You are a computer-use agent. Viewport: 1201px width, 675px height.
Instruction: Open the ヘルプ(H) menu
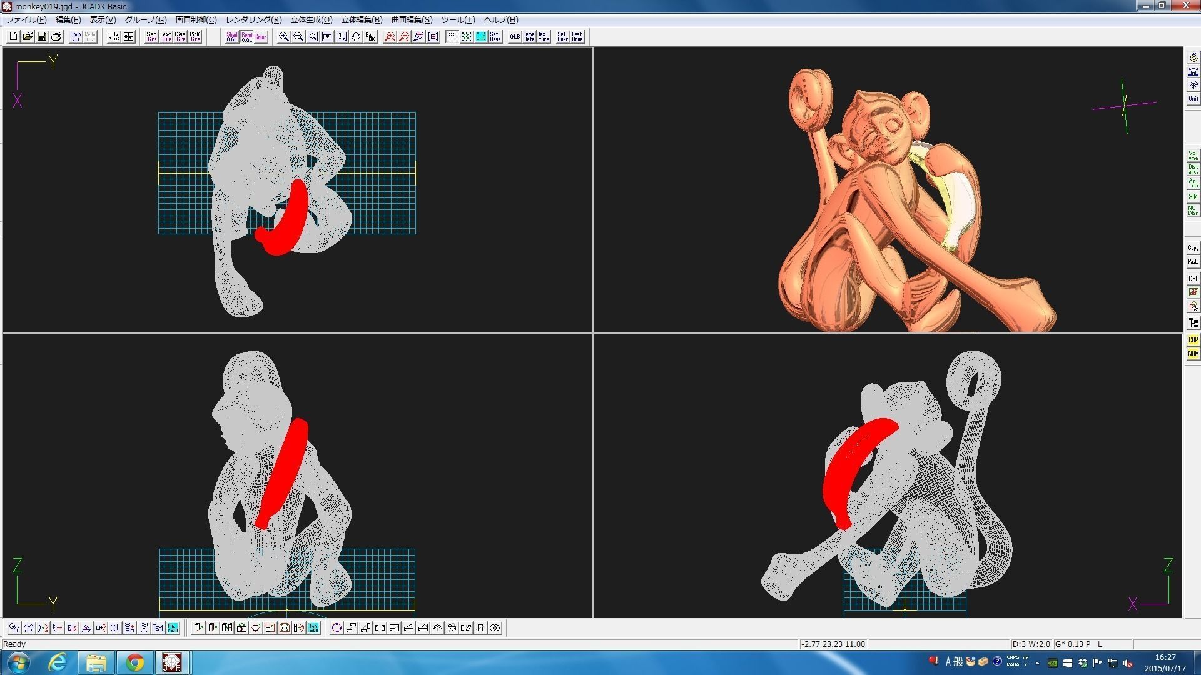tap(501, 20)
